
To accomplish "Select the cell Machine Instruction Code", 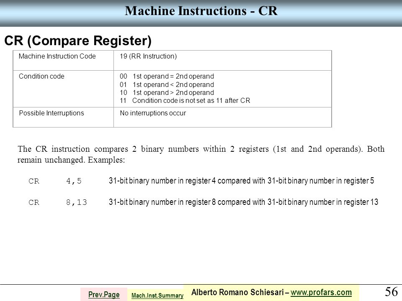I will coord(63,60).
